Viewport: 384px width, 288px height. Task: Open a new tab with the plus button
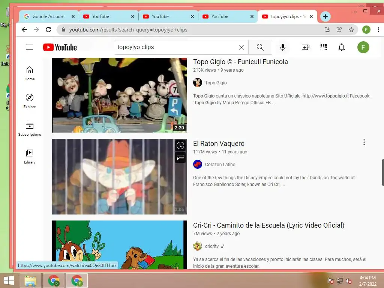click(325, 16)
